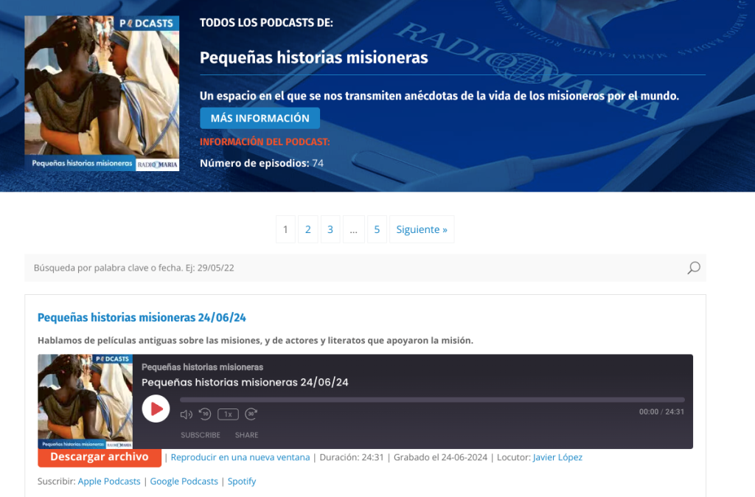
Task: Click the episode cover thumbnail in player
Action: pyautogui.click(x=86, y=402)
